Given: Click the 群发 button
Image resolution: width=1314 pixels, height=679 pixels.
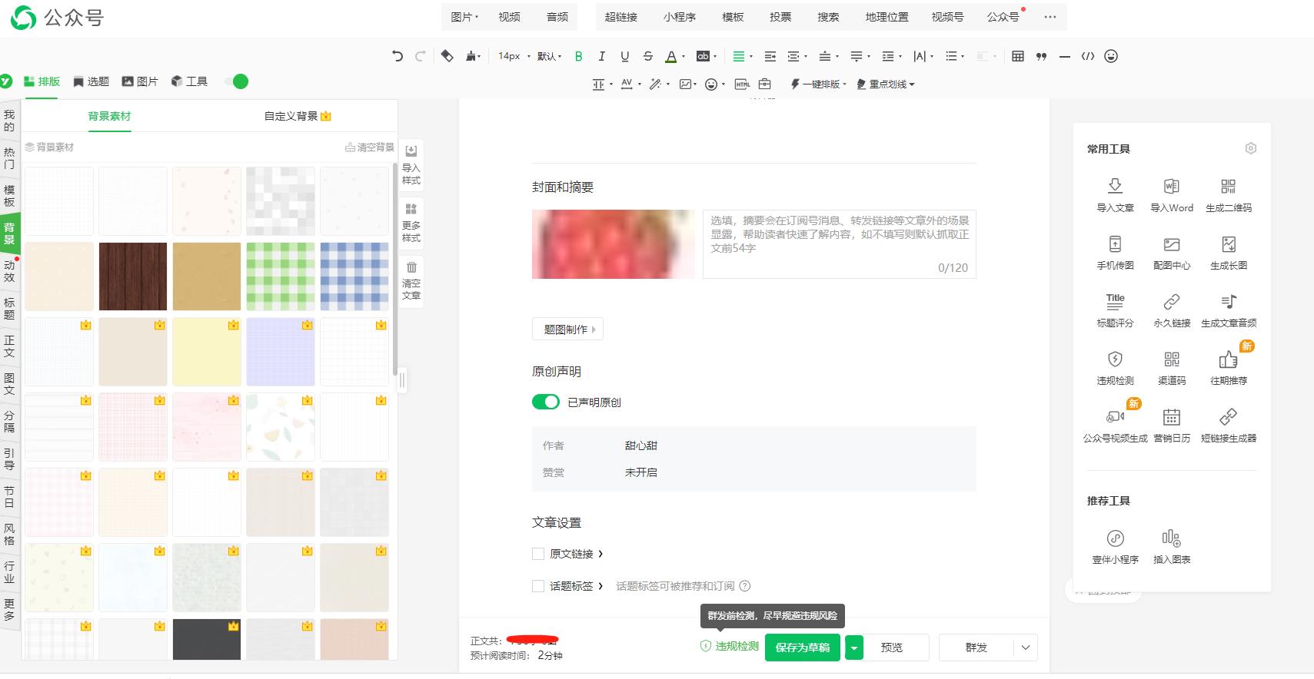Looking at the screenshot, I should coord(976,648).
